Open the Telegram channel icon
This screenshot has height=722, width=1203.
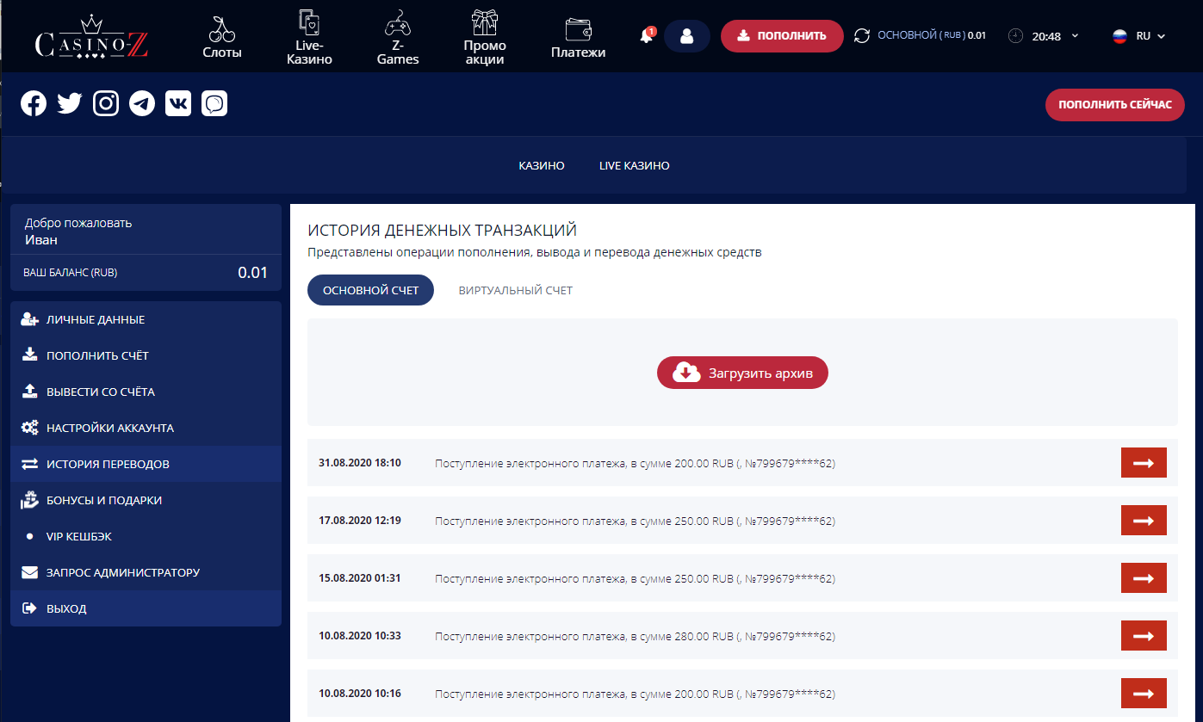tap(142, 103)
